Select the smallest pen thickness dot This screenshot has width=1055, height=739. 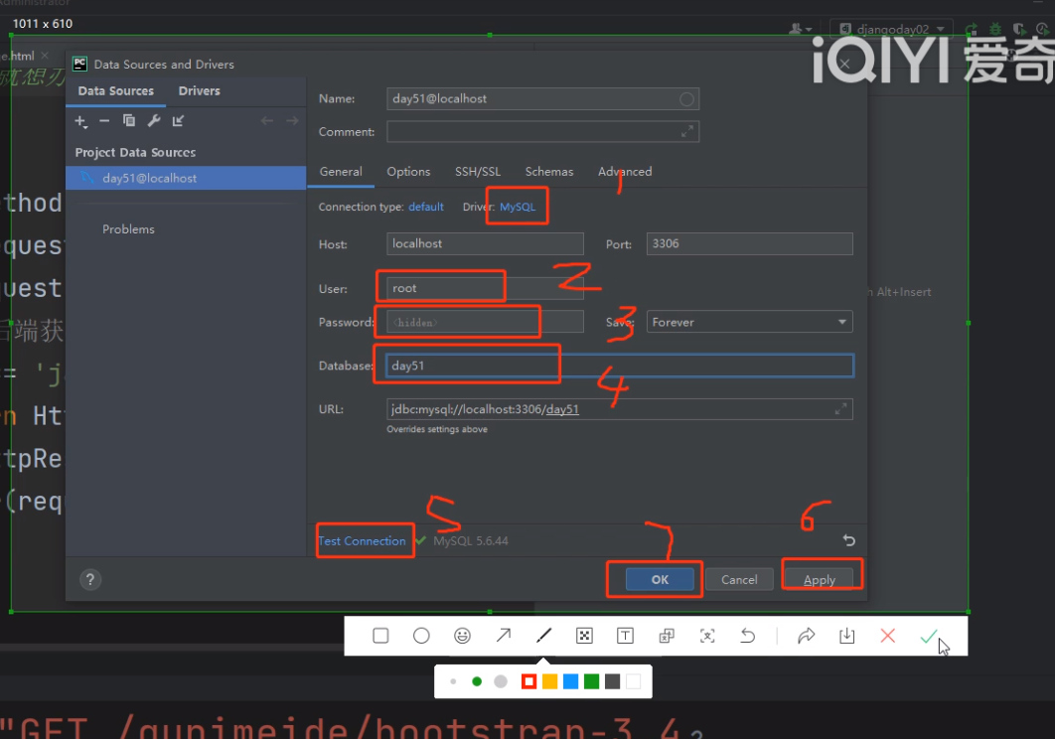pyautogui.click(x=453, y=681)
